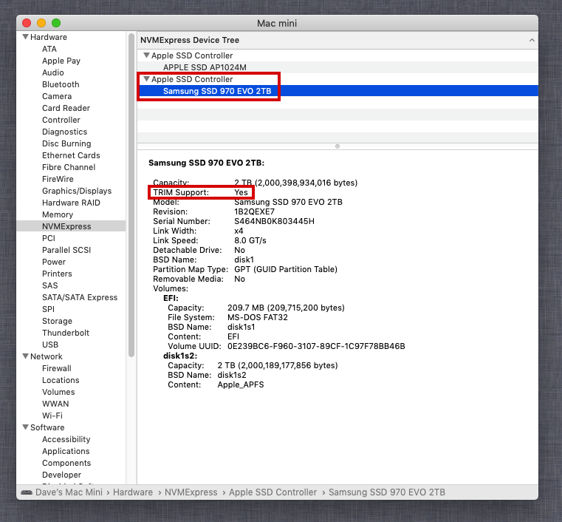Open PCI section

49,238
